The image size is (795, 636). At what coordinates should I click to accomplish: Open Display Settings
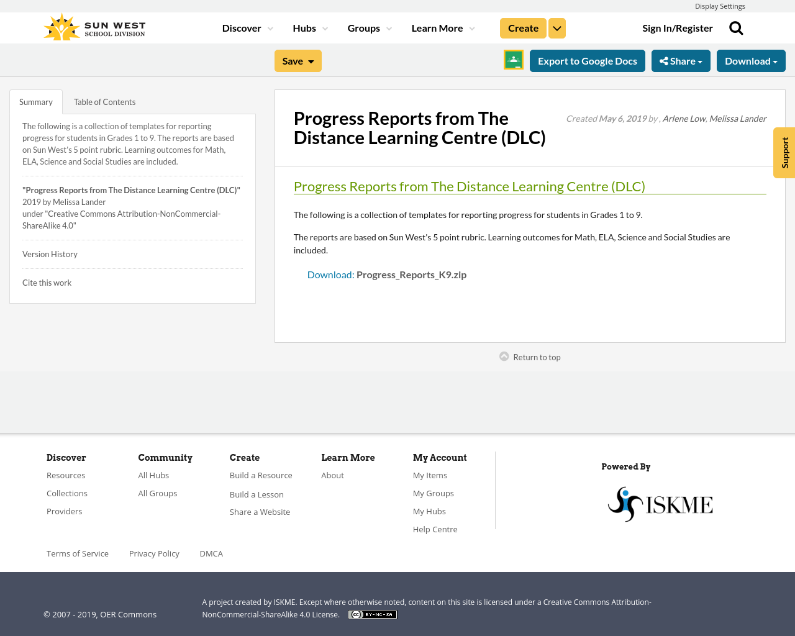(x=720, y=5)
